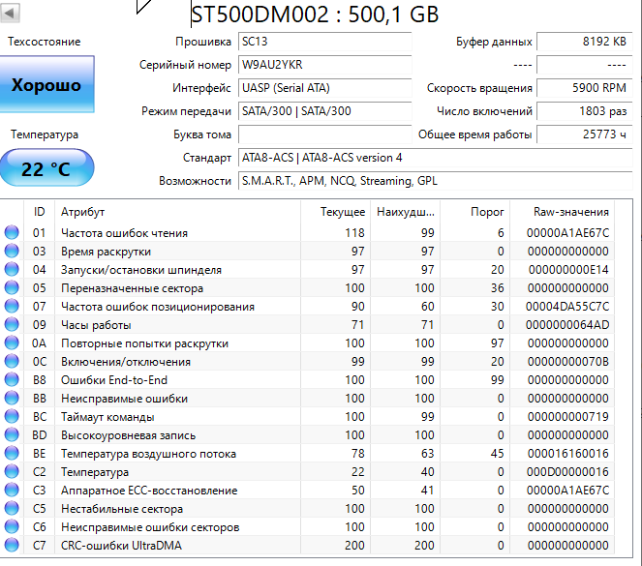Select power-on count field 1803 раз
This screenshot has height=566, width=642.
(x=585, y=111)
